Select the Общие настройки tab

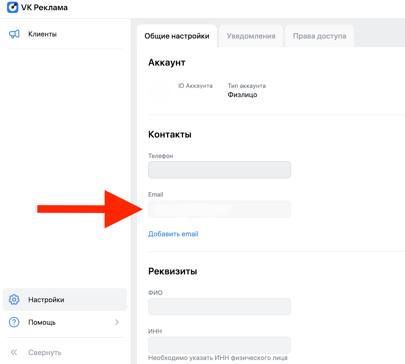coord(177,36)
